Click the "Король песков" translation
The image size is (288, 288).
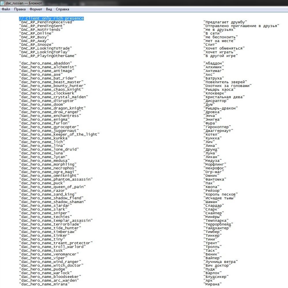pyautogui.click(x=221, y=194)
